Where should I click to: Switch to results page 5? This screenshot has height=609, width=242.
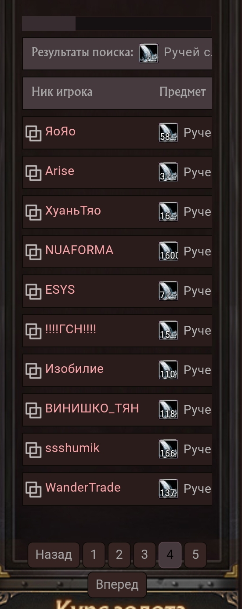coord(195,555)
